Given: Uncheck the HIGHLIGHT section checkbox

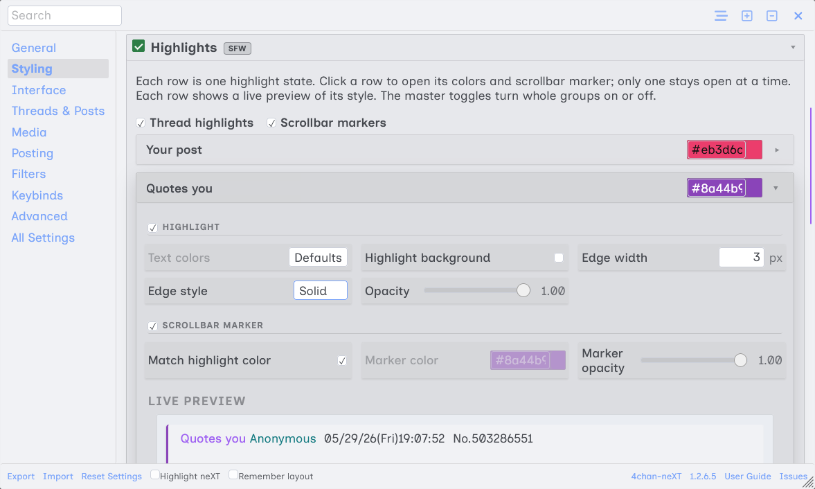Looking at the screenshot, I should 152,228.
